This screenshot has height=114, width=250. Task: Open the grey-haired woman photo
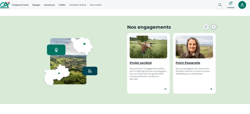click(194, 47)
